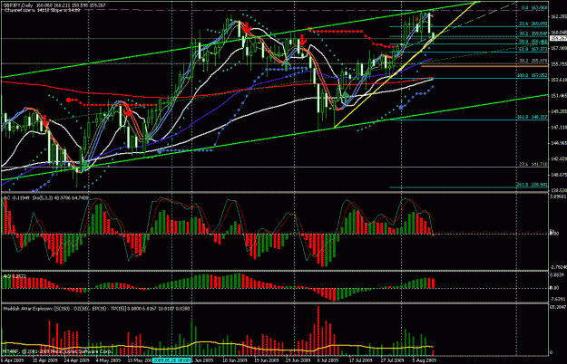Click the '5 Aug 2009' date label
This screenshot has width=567, height=364.
pos(425,360)
